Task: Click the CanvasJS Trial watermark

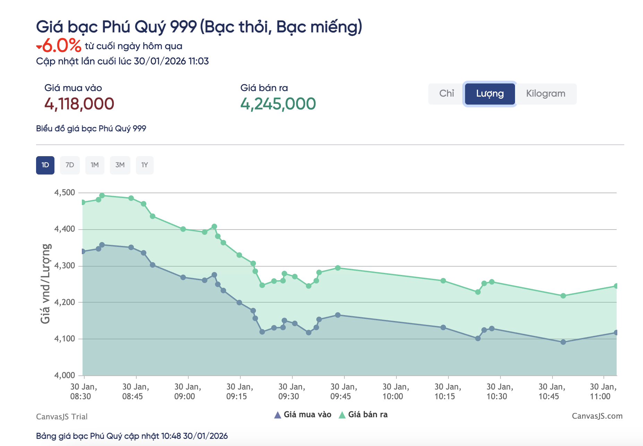Action: [62, 416]
